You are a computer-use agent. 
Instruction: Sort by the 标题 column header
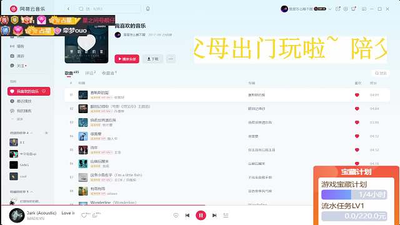[x=82, y=83]
